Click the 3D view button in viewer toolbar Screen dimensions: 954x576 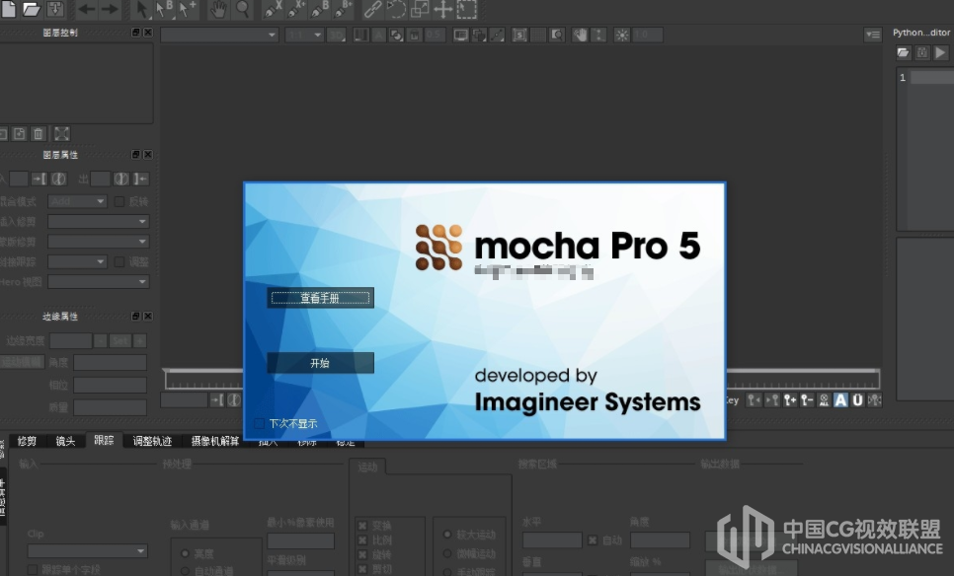point(336,36)
